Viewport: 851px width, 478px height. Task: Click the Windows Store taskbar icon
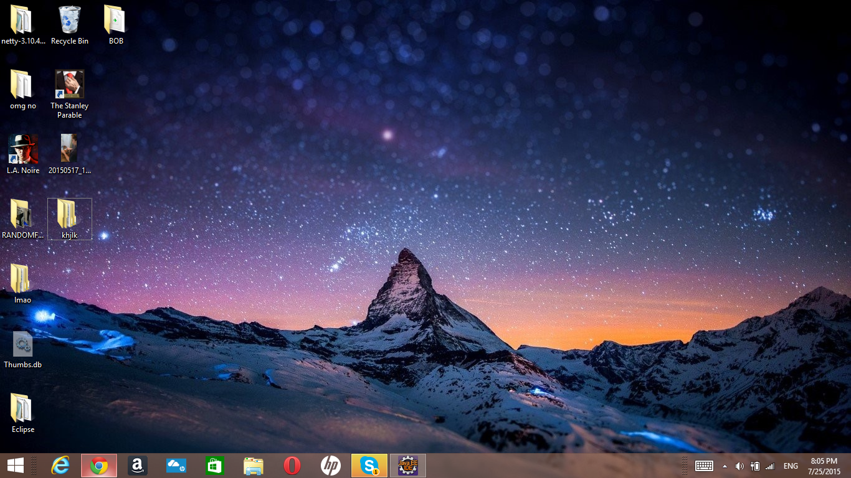pyautogui.click(x=214, y=466)
